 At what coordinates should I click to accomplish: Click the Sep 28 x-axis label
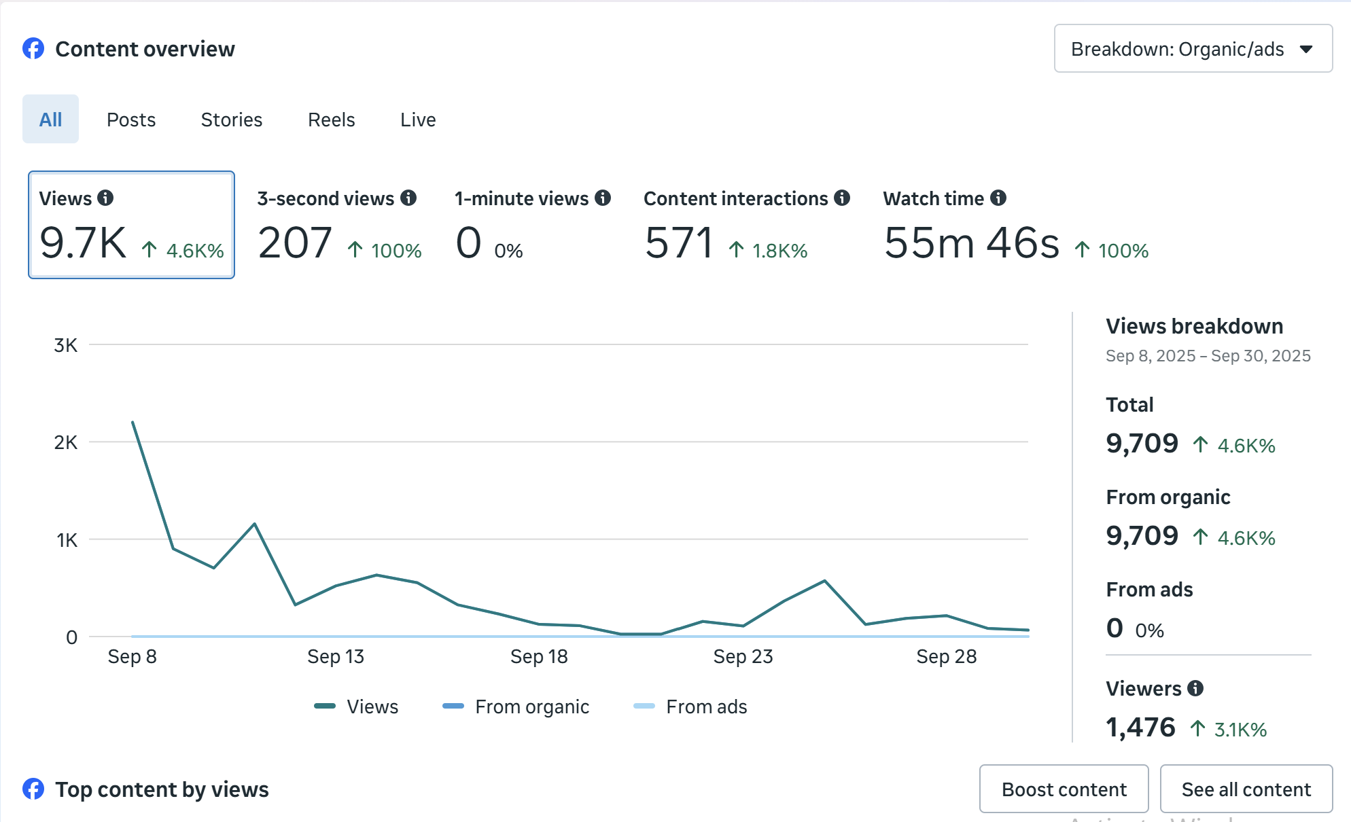click(947, 656)
